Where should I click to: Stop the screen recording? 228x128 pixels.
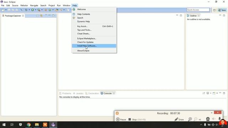pyautogui.click(x=137, y=119)
